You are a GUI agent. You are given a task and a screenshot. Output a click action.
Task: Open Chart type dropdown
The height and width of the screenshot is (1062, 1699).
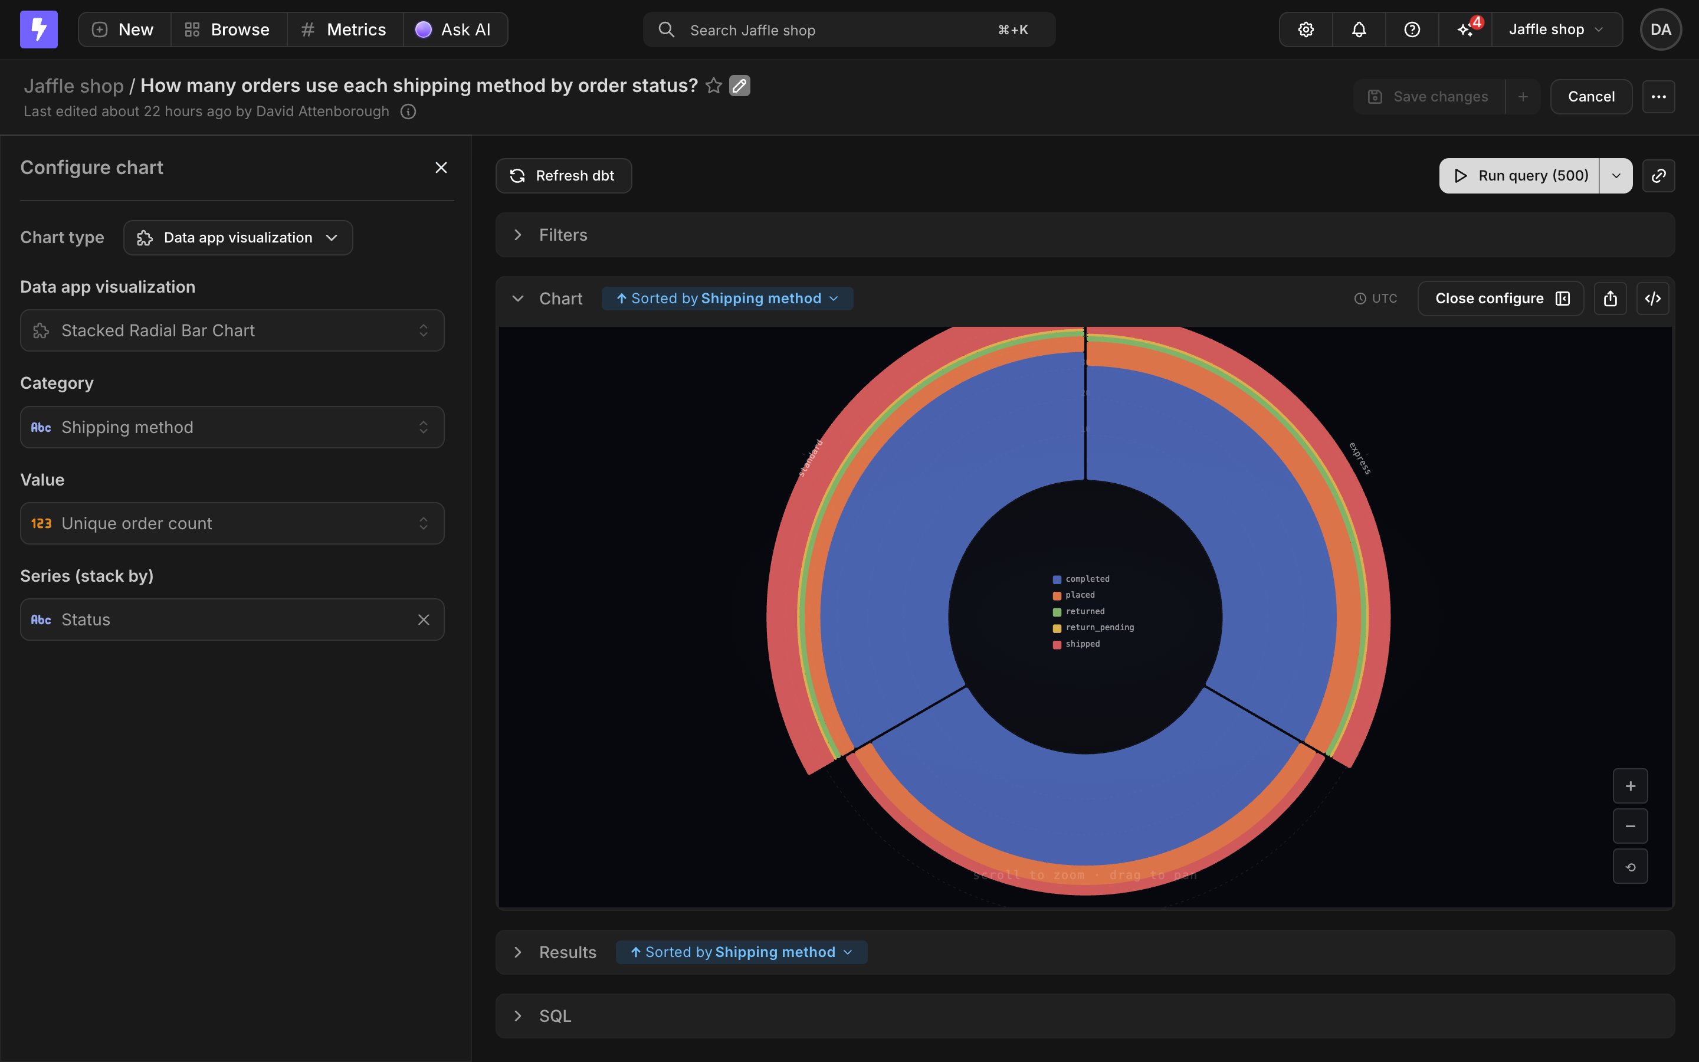(238, 238)
